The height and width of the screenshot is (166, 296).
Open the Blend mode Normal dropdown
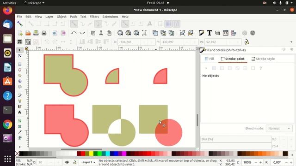(x=279, y=128)
